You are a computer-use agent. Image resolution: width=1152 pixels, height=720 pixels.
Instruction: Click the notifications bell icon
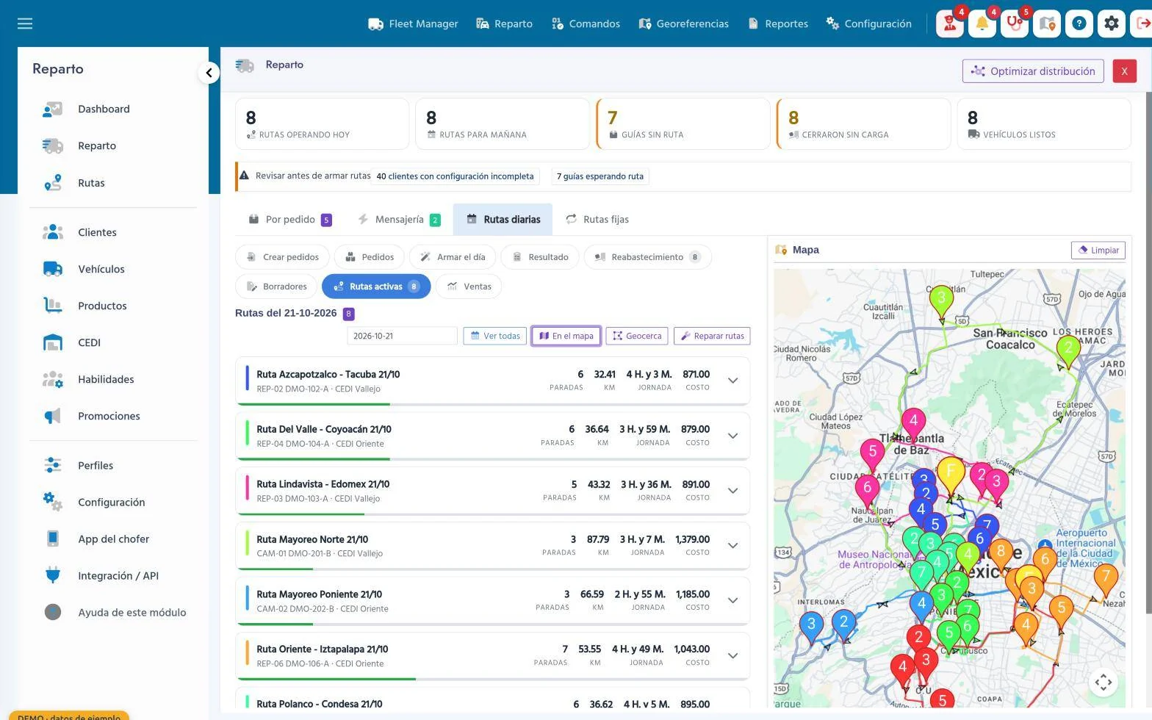tap(982, 24)
